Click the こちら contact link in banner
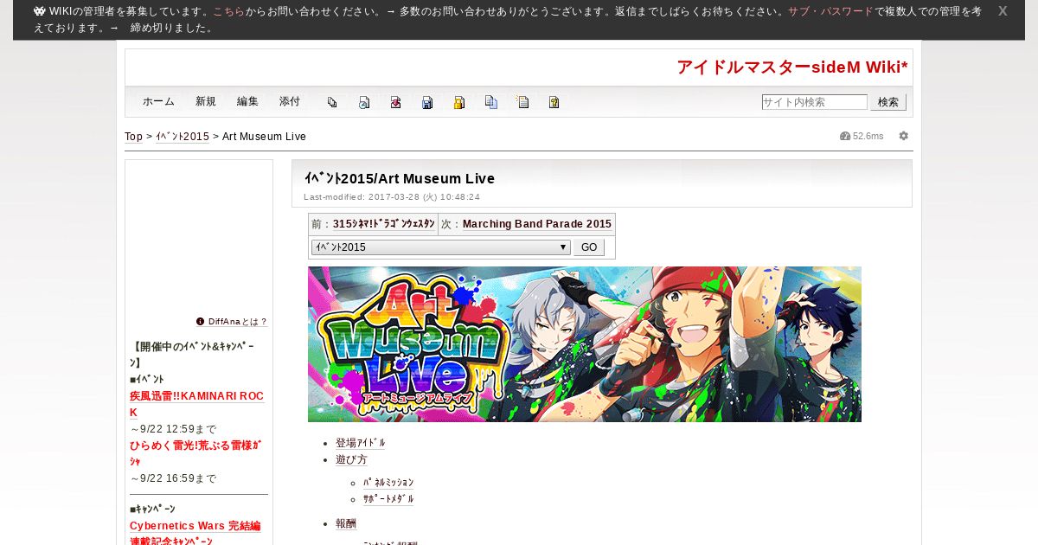The height and width of the screenshot is (545, 1038). pos(228,12)
